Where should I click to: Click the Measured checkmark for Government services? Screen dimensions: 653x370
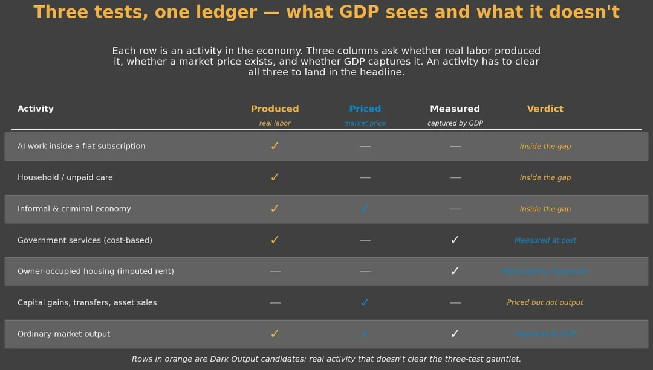(455, 240)
